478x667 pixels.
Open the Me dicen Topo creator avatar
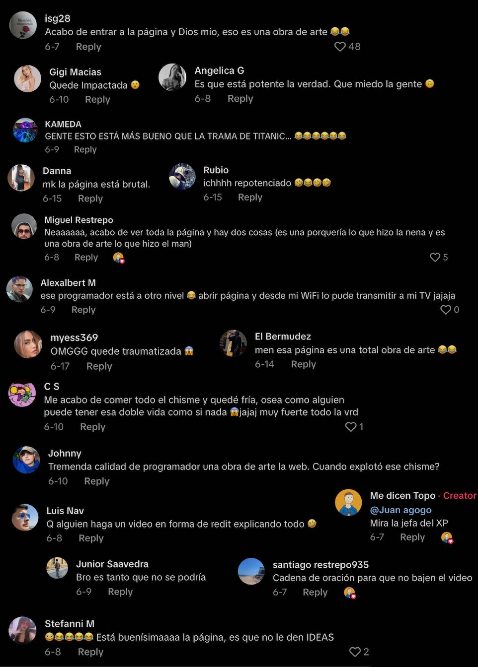pyautogui.click(x=348, y=502)
